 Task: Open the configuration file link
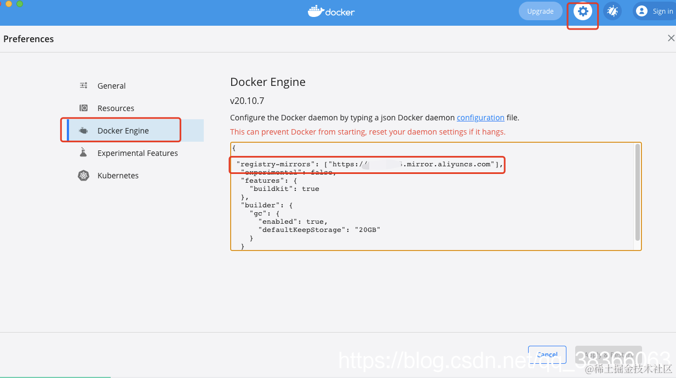coord(480,118)
